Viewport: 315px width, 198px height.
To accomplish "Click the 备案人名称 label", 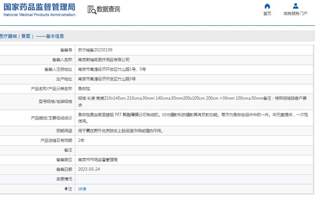I will click(x=62, y=59).
